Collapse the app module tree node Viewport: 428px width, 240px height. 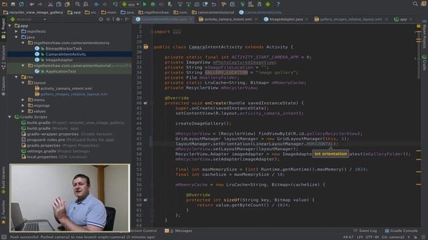[x=10, y=25]
